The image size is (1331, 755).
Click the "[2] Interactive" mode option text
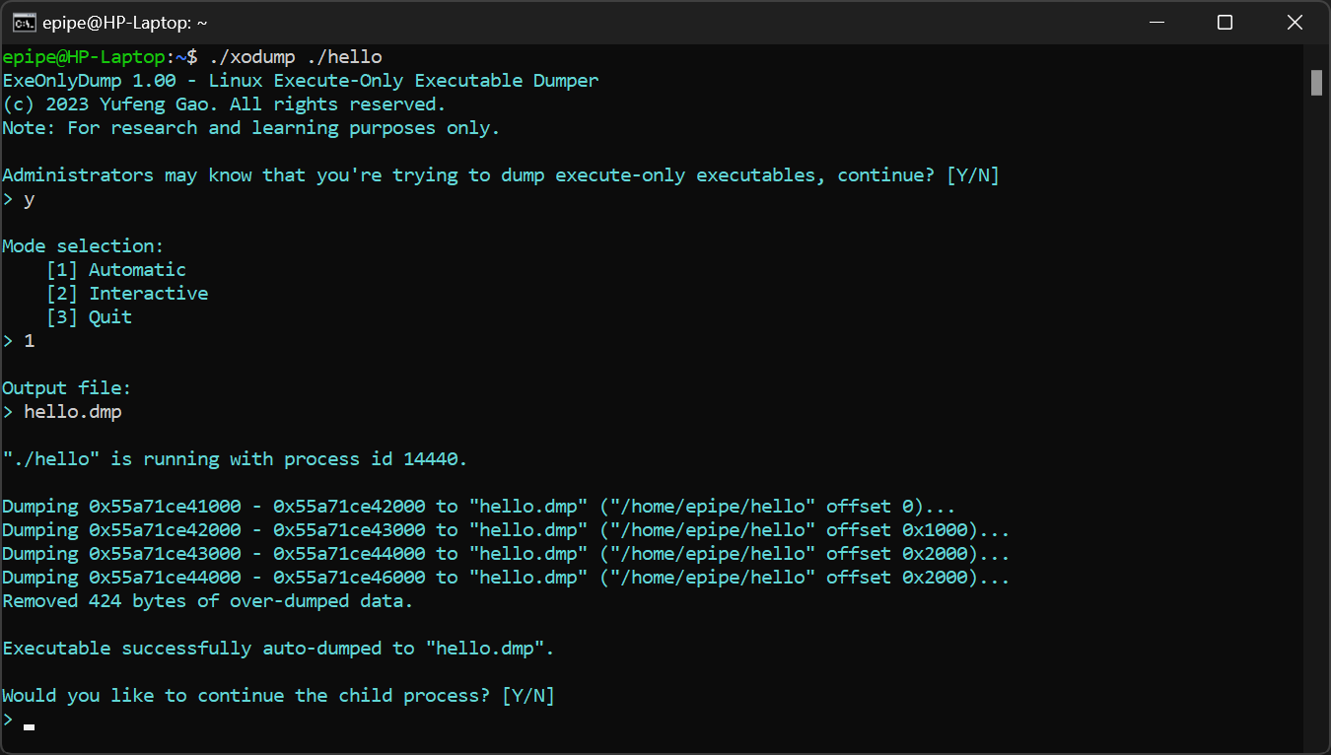click(127, 293)
